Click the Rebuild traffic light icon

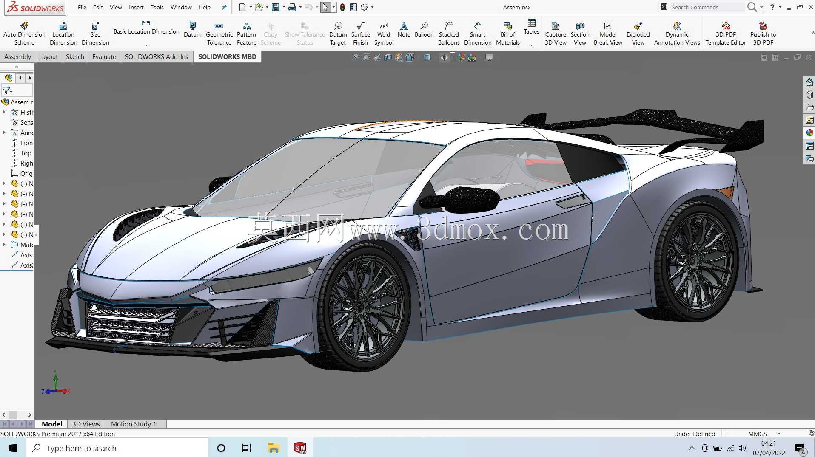click(342, 7)
